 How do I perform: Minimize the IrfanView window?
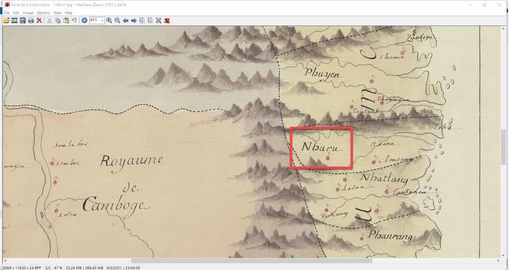[x=470, y=5]
